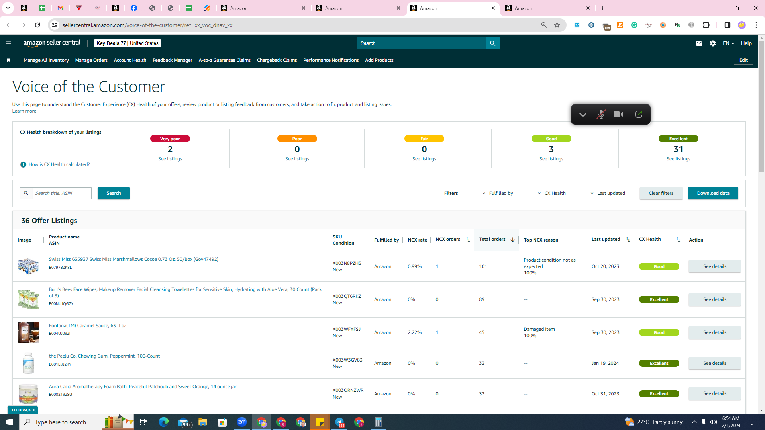Click the taskbar volume speaker icon
The image size is (765, 430).
pos(714,422)
